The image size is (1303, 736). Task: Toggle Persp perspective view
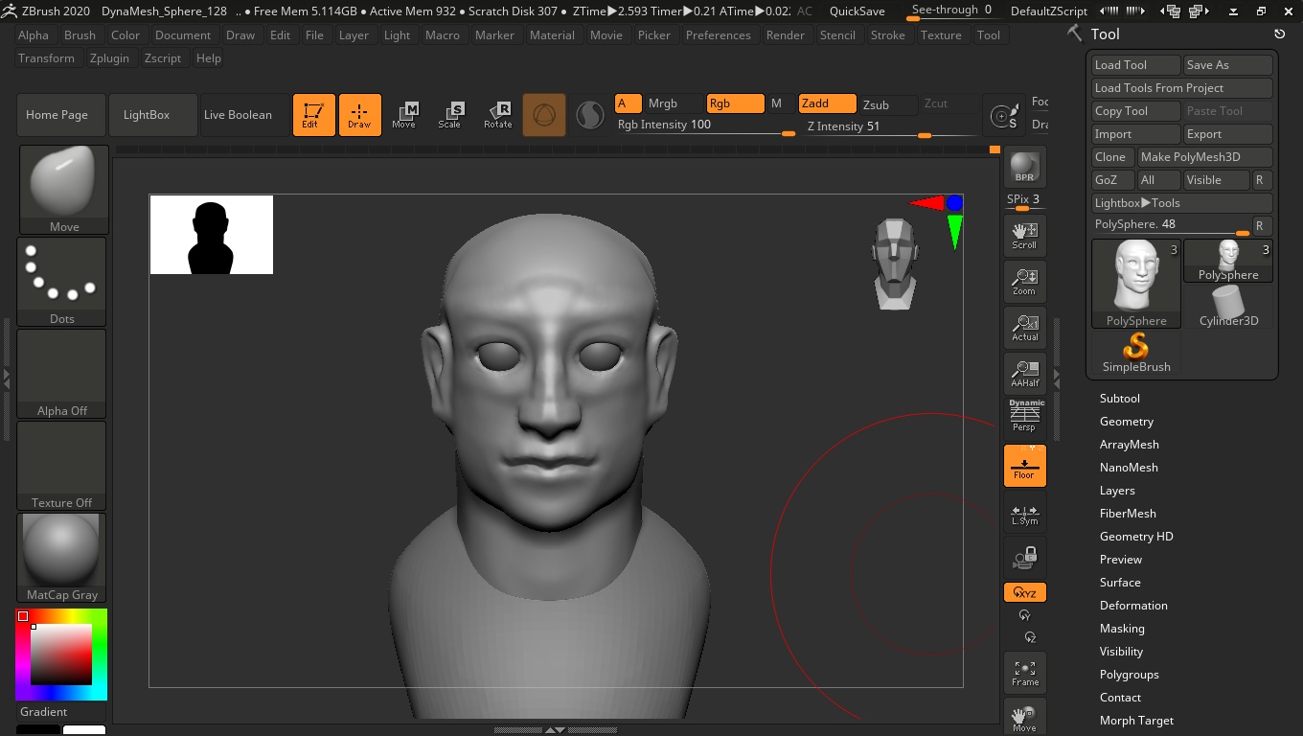1024,417
